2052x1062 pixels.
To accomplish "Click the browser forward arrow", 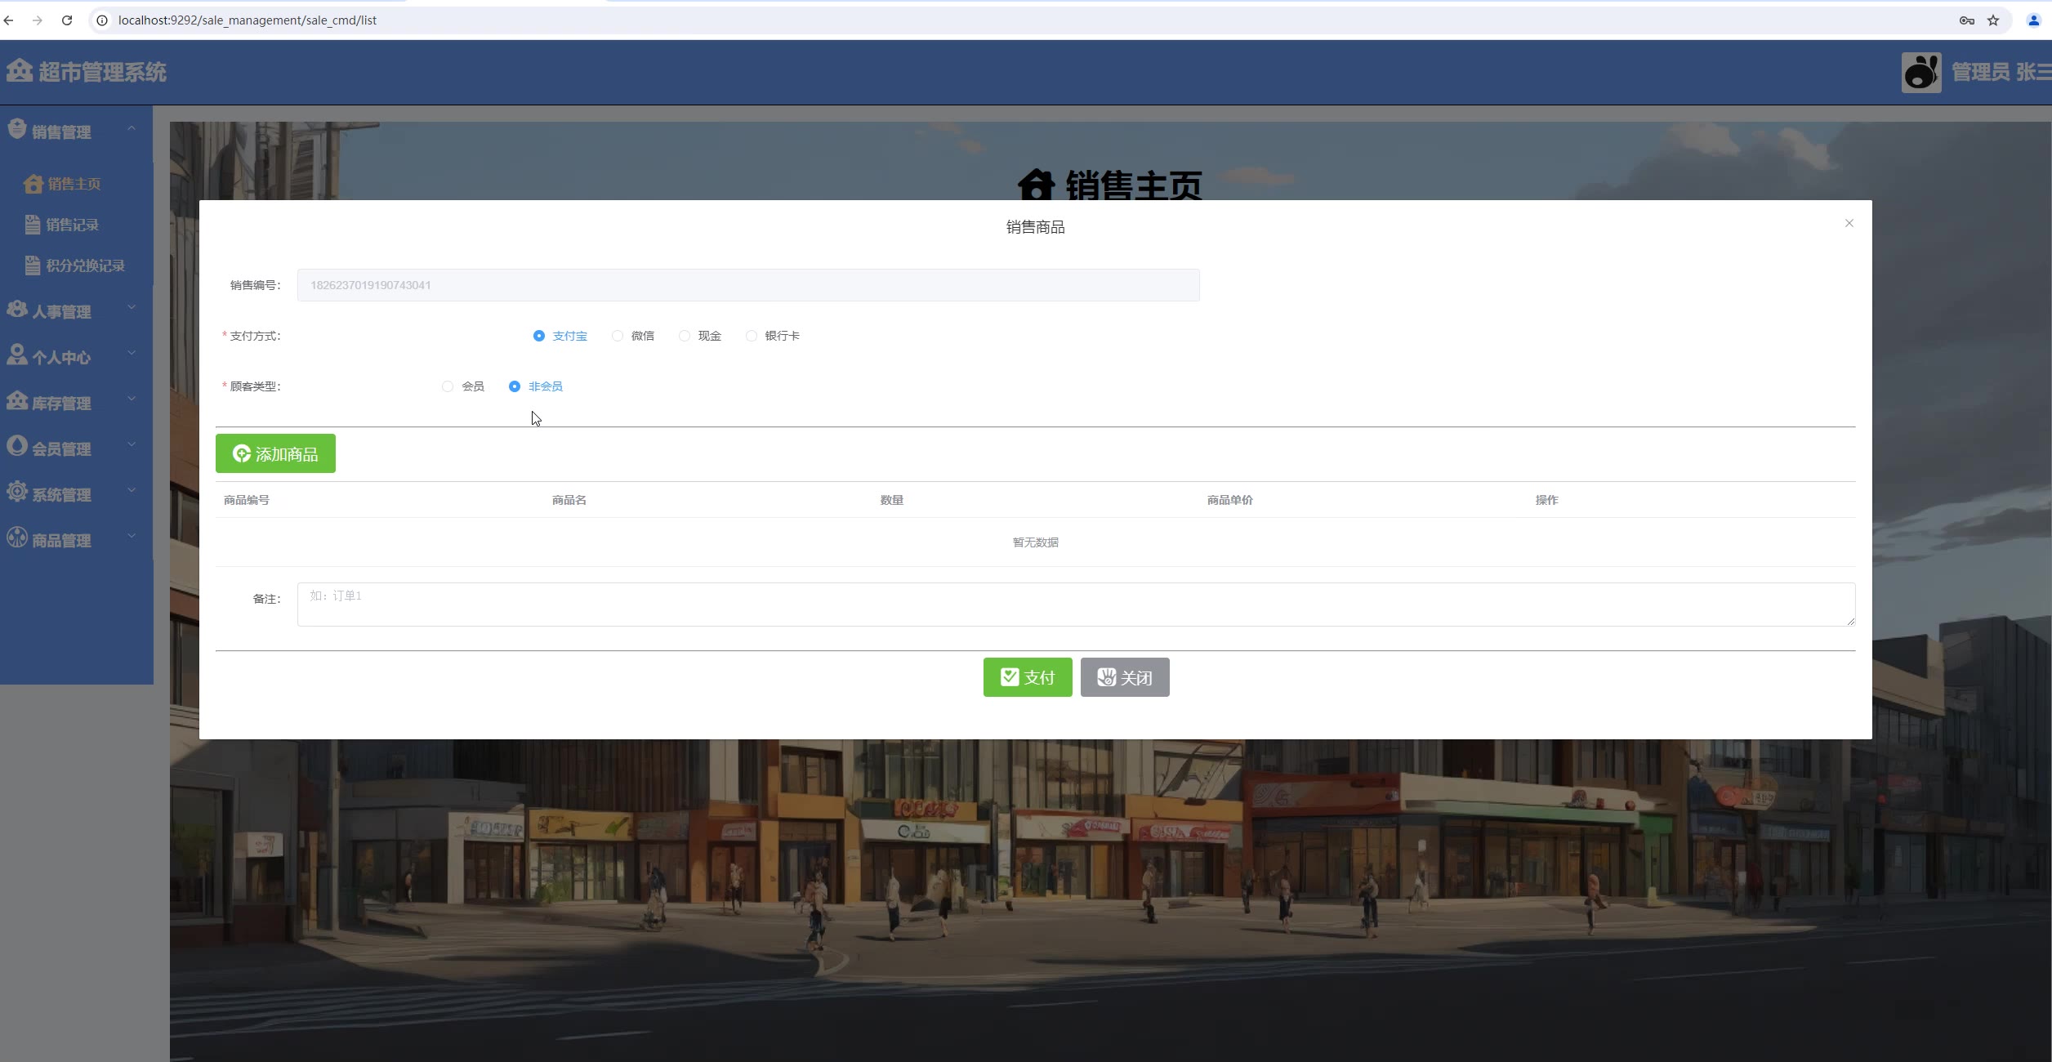I will (x=38, y=20).
